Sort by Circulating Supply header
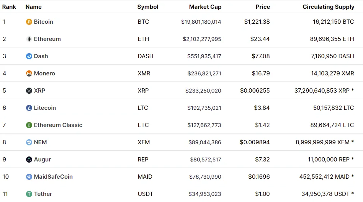Screen dimensions: 363x202 (328, 7)
